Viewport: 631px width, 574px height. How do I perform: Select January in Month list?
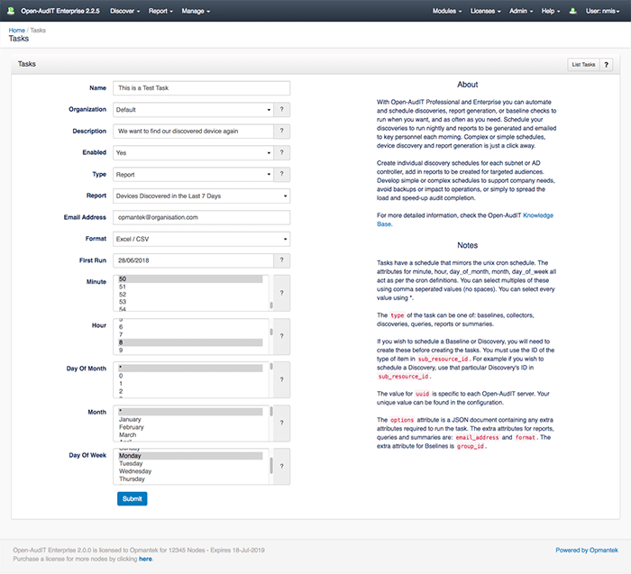pyautogui.click(x=190, y=419)
